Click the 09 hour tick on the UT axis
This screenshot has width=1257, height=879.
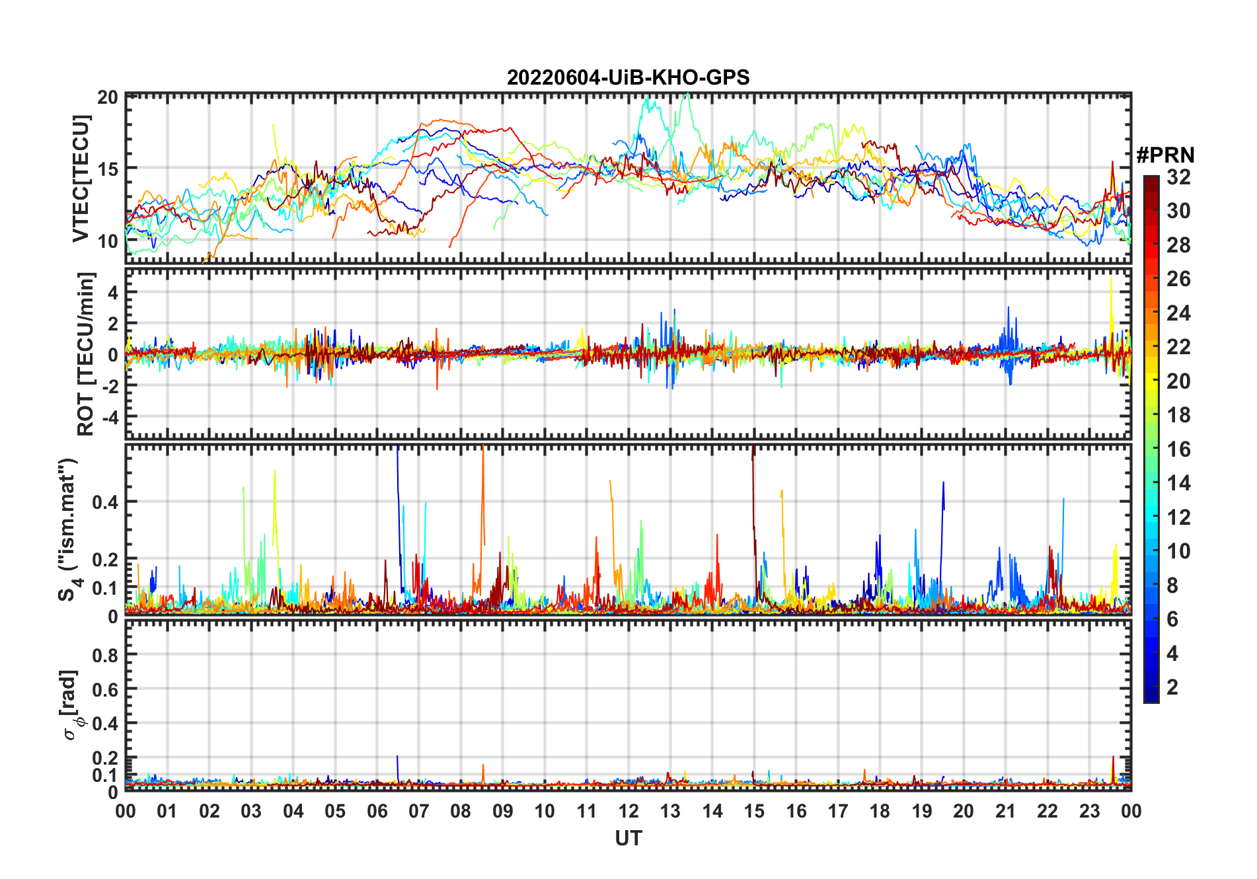[x=503, y=811]
